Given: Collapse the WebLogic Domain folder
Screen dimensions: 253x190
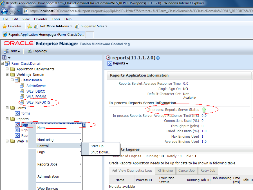Looking at the screenshot, I should (7, 75).
